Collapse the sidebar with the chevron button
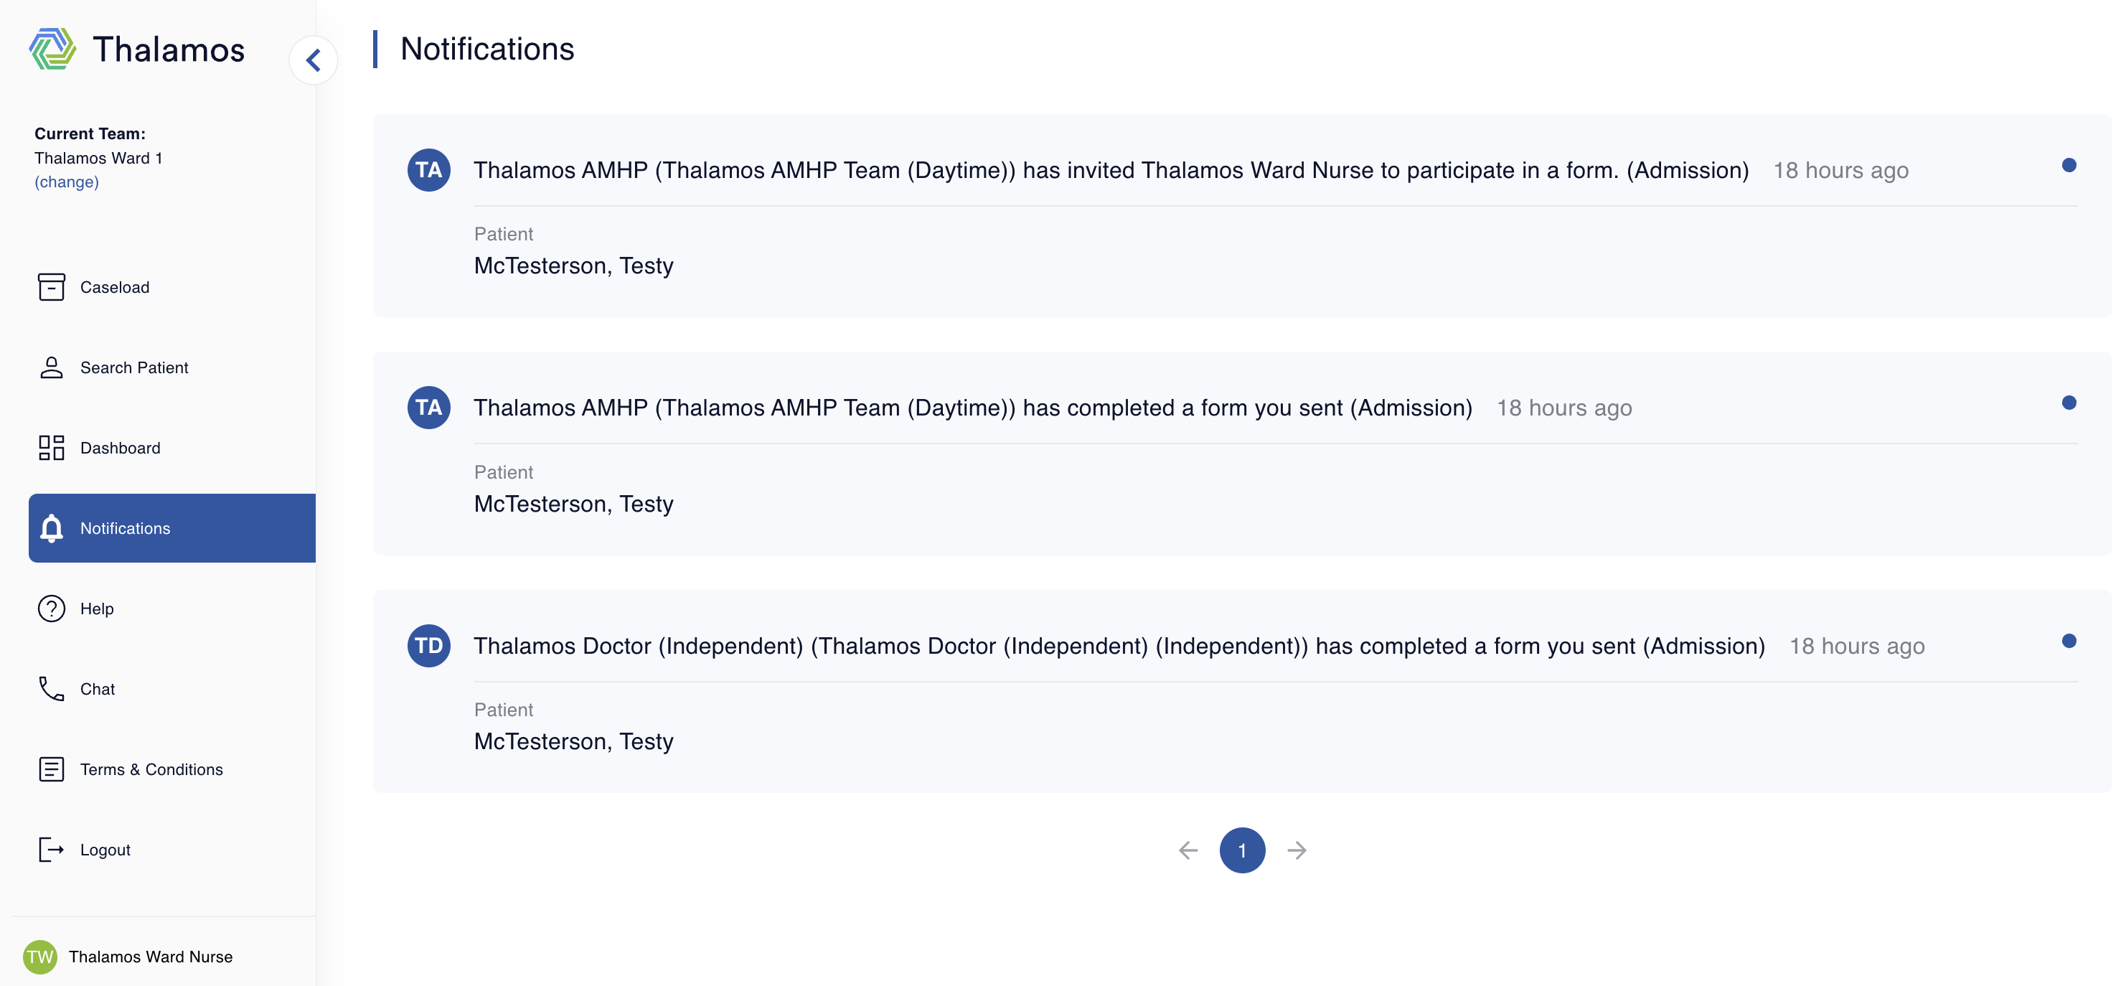Viewport: 2121px width, 986px height. point(314,60)
